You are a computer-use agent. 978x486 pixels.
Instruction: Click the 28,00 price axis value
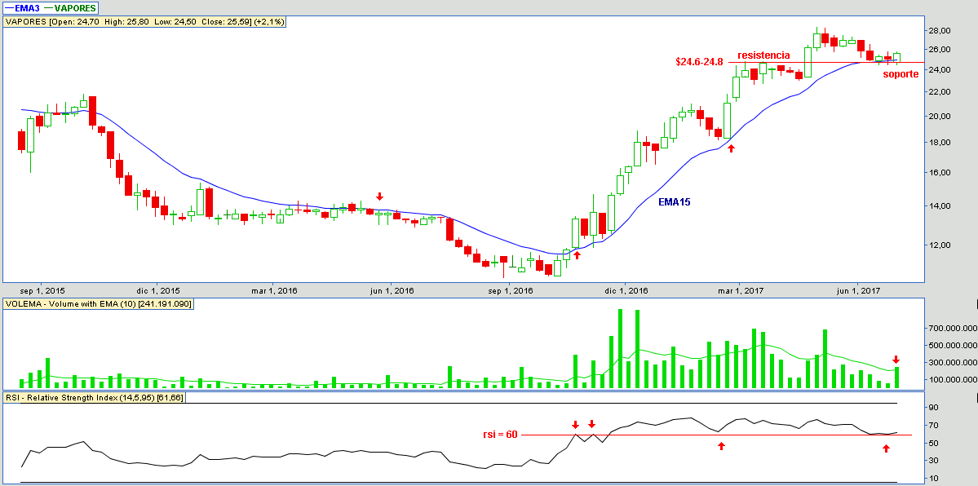(x=940, y=30)
